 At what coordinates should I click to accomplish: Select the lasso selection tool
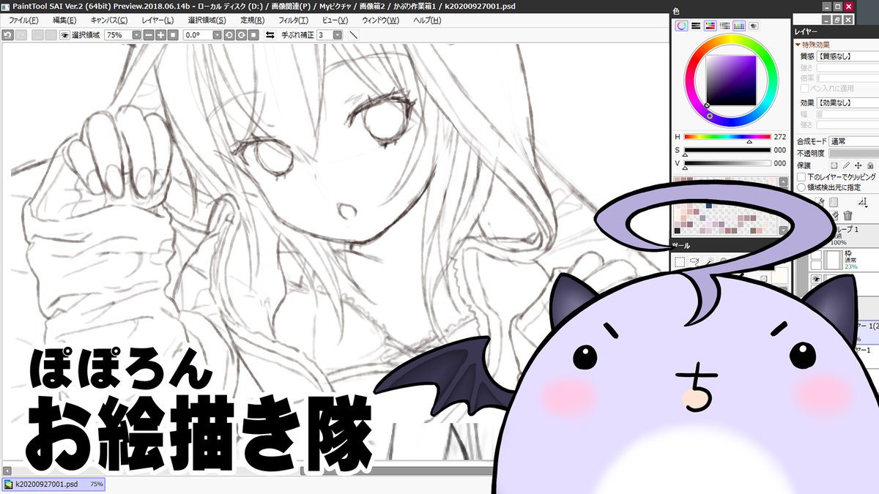point(694,261)
